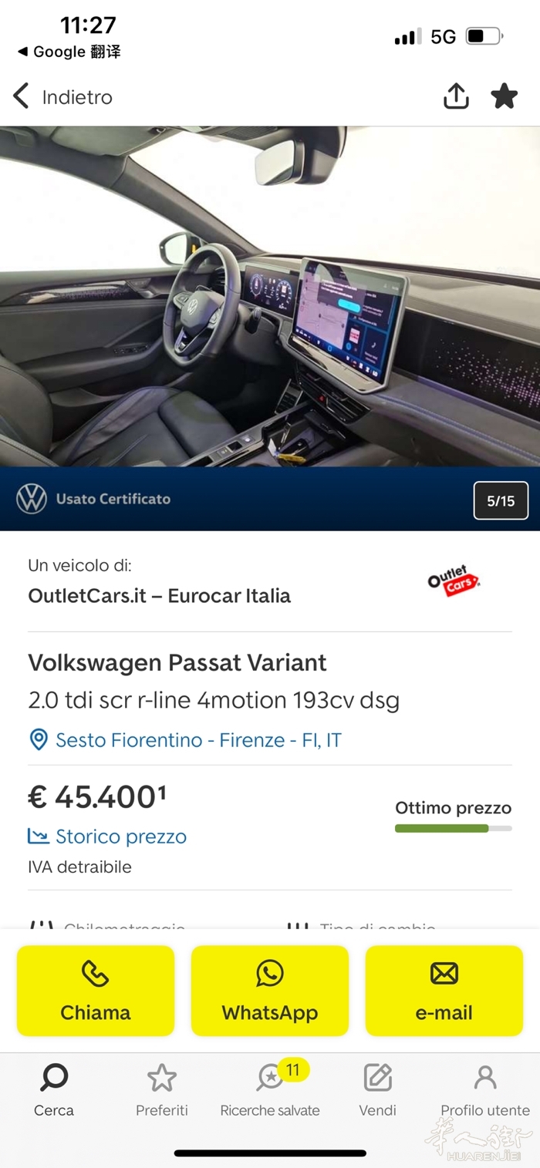
Task: Call the dealer with Chiama button
Action: 96,991
